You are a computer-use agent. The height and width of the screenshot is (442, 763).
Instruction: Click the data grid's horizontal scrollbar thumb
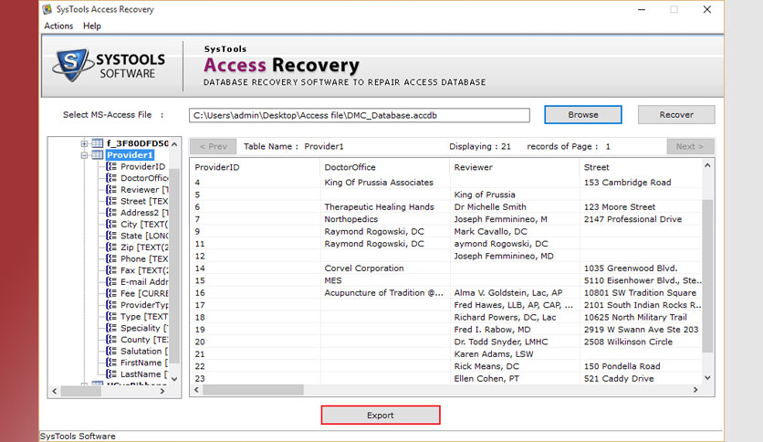[253, 389]
